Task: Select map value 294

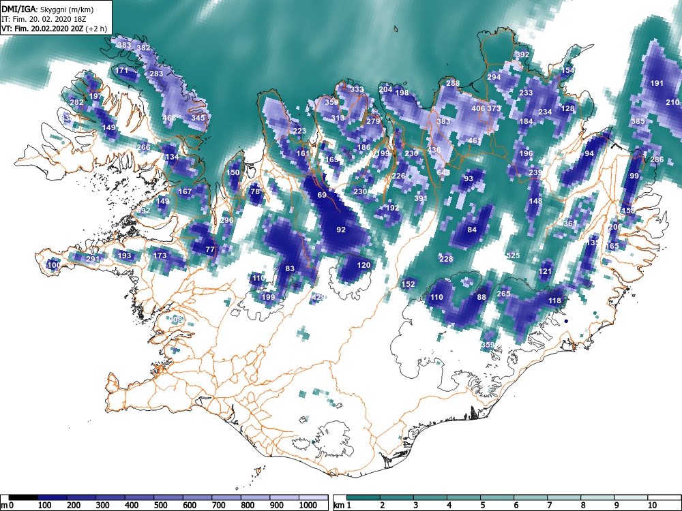Action: (x=494, y=77)
